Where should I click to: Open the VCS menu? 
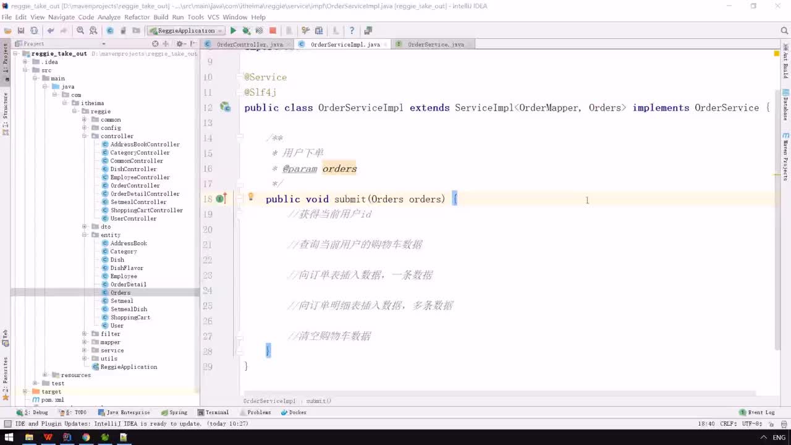213,17
